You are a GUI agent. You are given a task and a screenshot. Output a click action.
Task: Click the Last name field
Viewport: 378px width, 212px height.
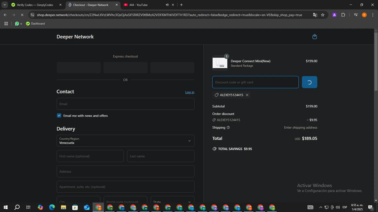[x=161, y=156]
